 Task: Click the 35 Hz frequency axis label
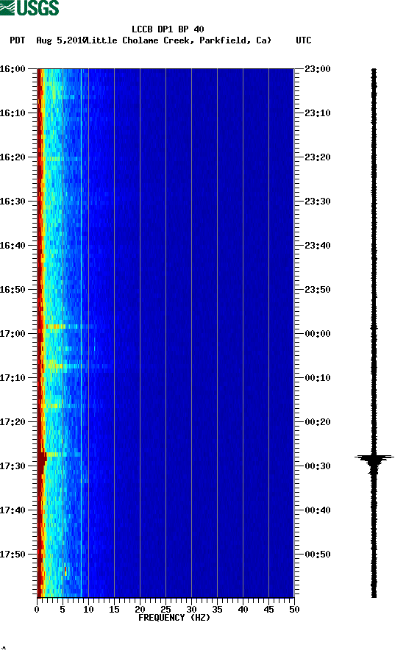pos(217,610)
